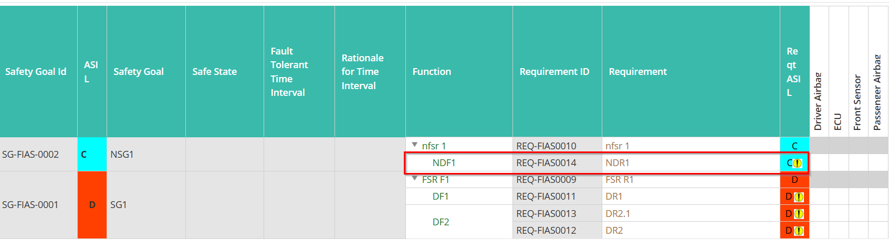Image resolution: width=889 pixels, height=240 pixels.
Task: Select the Front Sensor vertical column header
Action: (x=857, y=102)
